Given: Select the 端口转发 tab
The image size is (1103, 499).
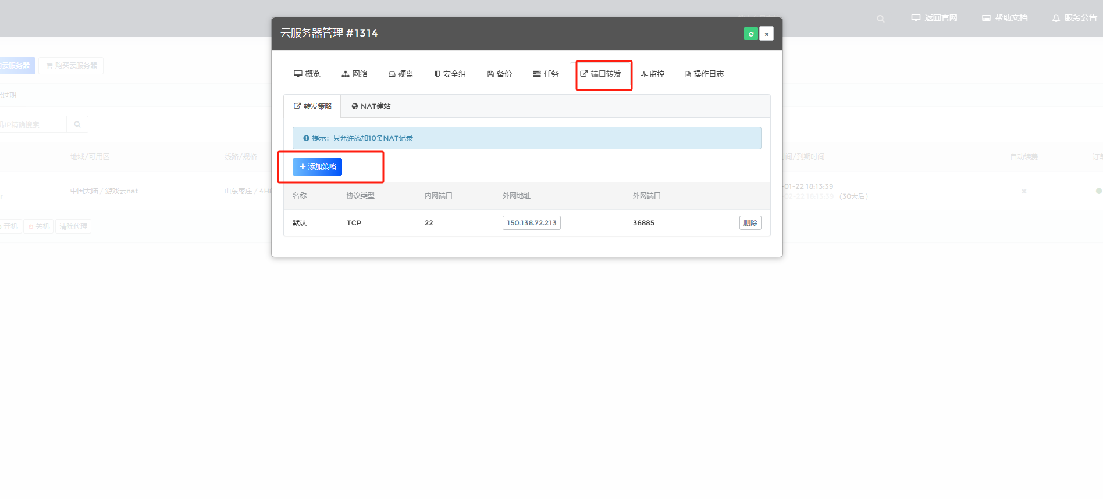Looking at the screenshot, I should tap(600, 74).
